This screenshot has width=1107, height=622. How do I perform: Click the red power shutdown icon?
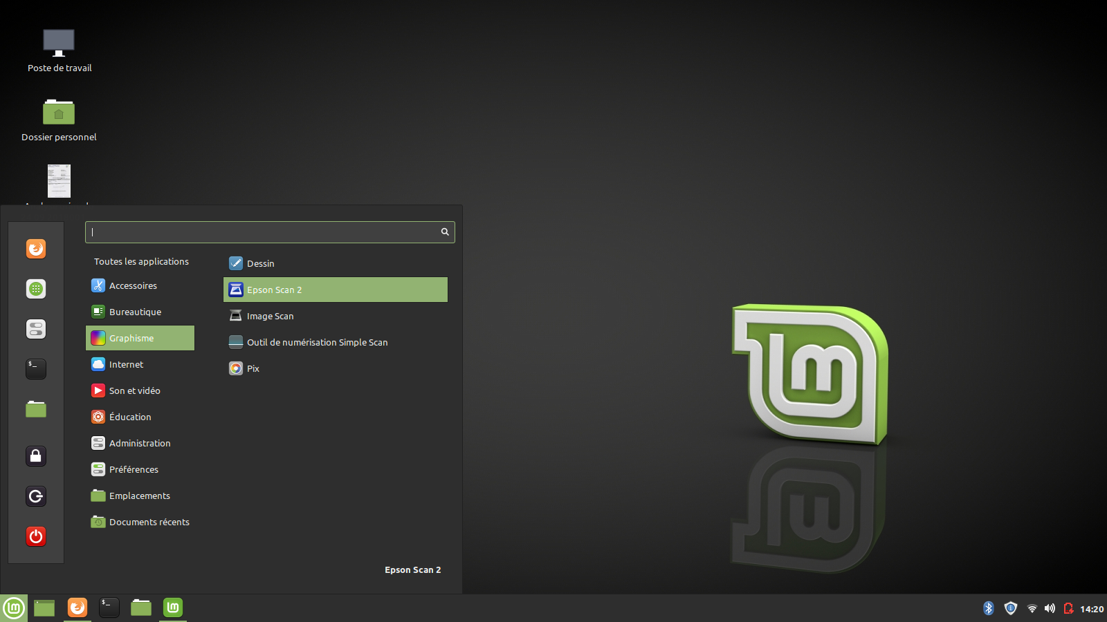click(36, 536)
